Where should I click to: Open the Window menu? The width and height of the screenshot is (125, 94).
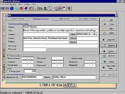tap(27, 4)
